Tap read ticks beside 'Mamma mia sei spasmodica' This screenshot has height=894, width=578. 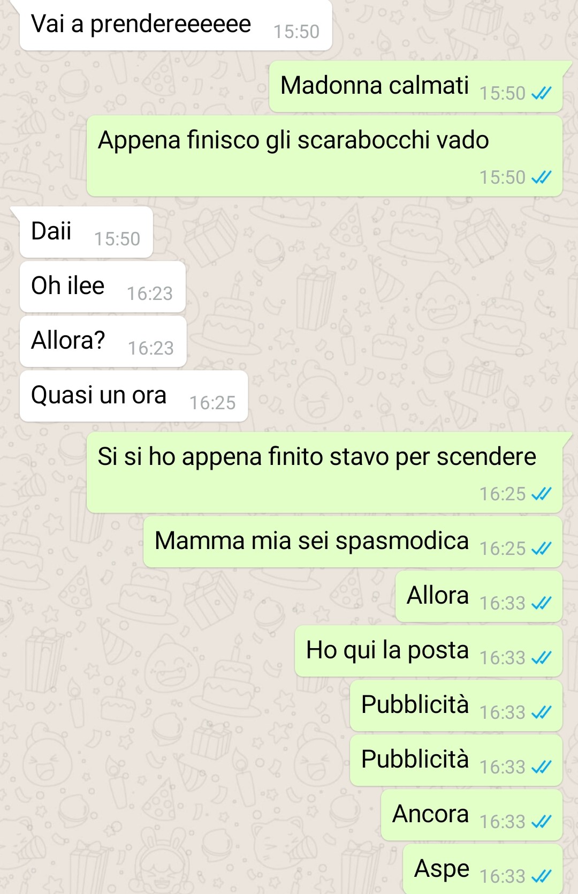pos(541,549)
